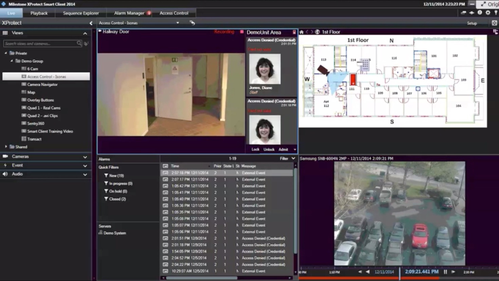Open the Playback tab

pyautogui.click(x=39, y=13)
